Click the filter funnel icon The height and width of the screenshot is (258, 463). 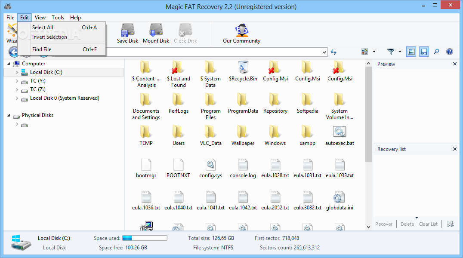(391, 52)
